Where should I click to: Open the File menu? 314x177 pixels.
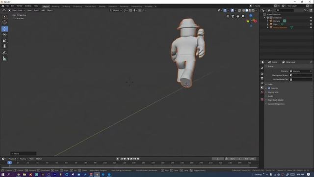coord(7,6)
